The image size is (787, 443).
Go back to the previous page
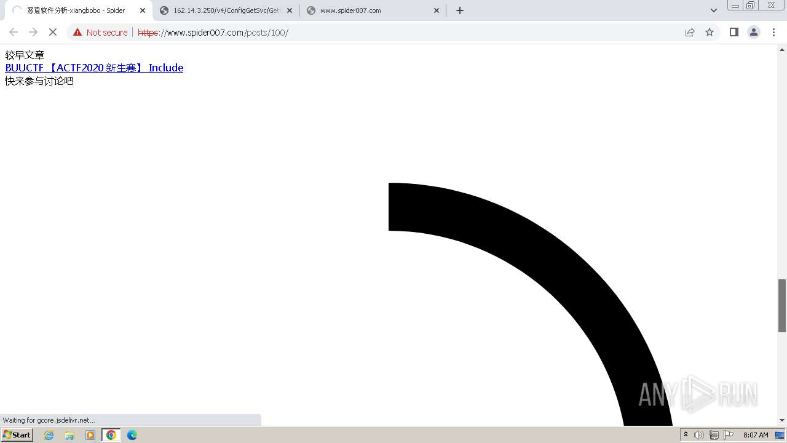pos(14,32)
